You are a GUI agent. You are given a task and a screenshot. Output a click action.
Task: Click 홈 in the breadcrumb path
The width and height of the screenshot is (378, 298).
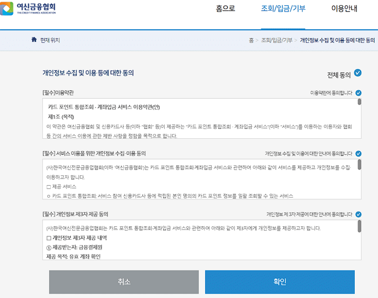point(251,40)
